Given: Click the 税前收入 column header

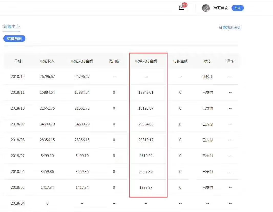Looking at the screenshot, I should [x=47, y=61].
